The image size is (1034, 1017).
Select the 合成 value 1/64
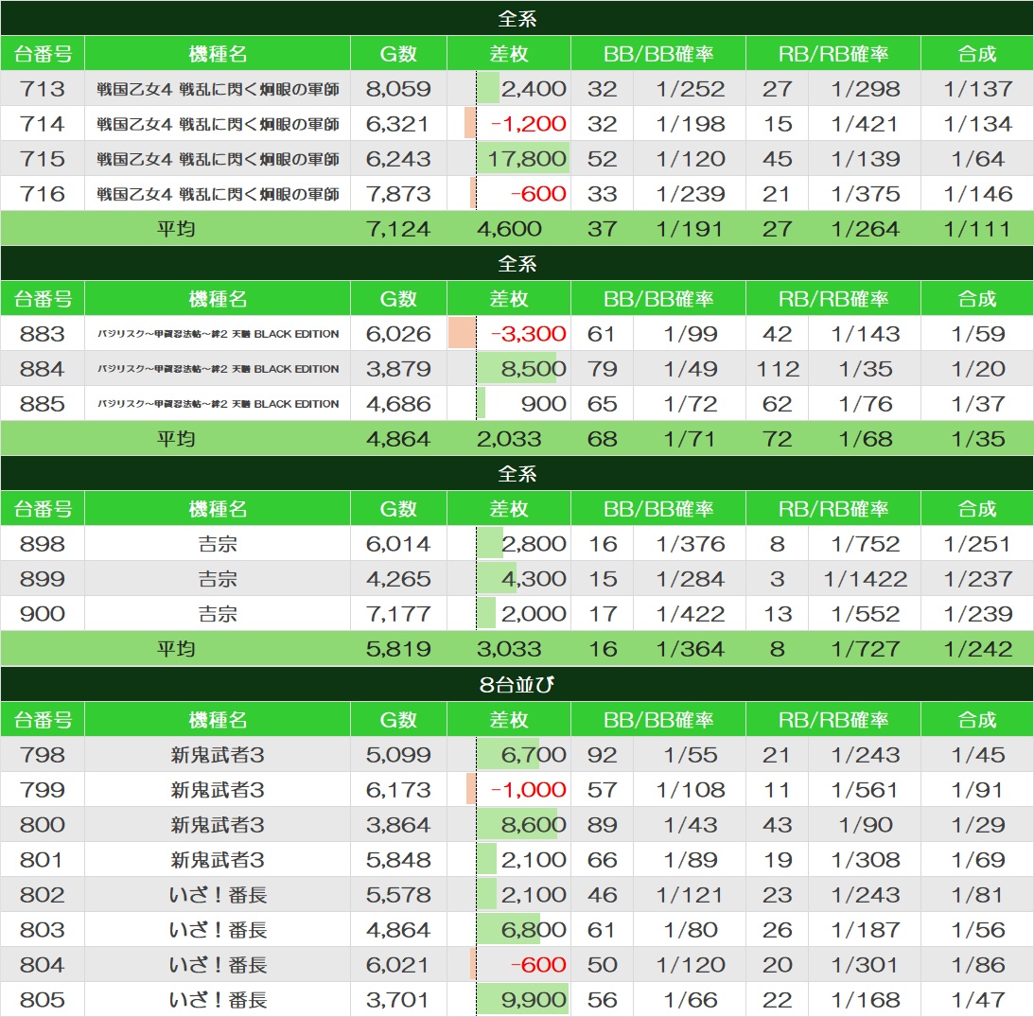pos(978,158)
